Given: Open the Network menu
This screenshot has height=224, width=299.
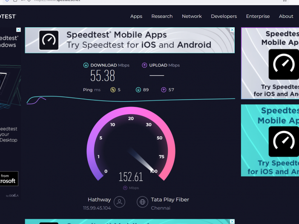Looking at the screenshot, I should coord(192,16).
